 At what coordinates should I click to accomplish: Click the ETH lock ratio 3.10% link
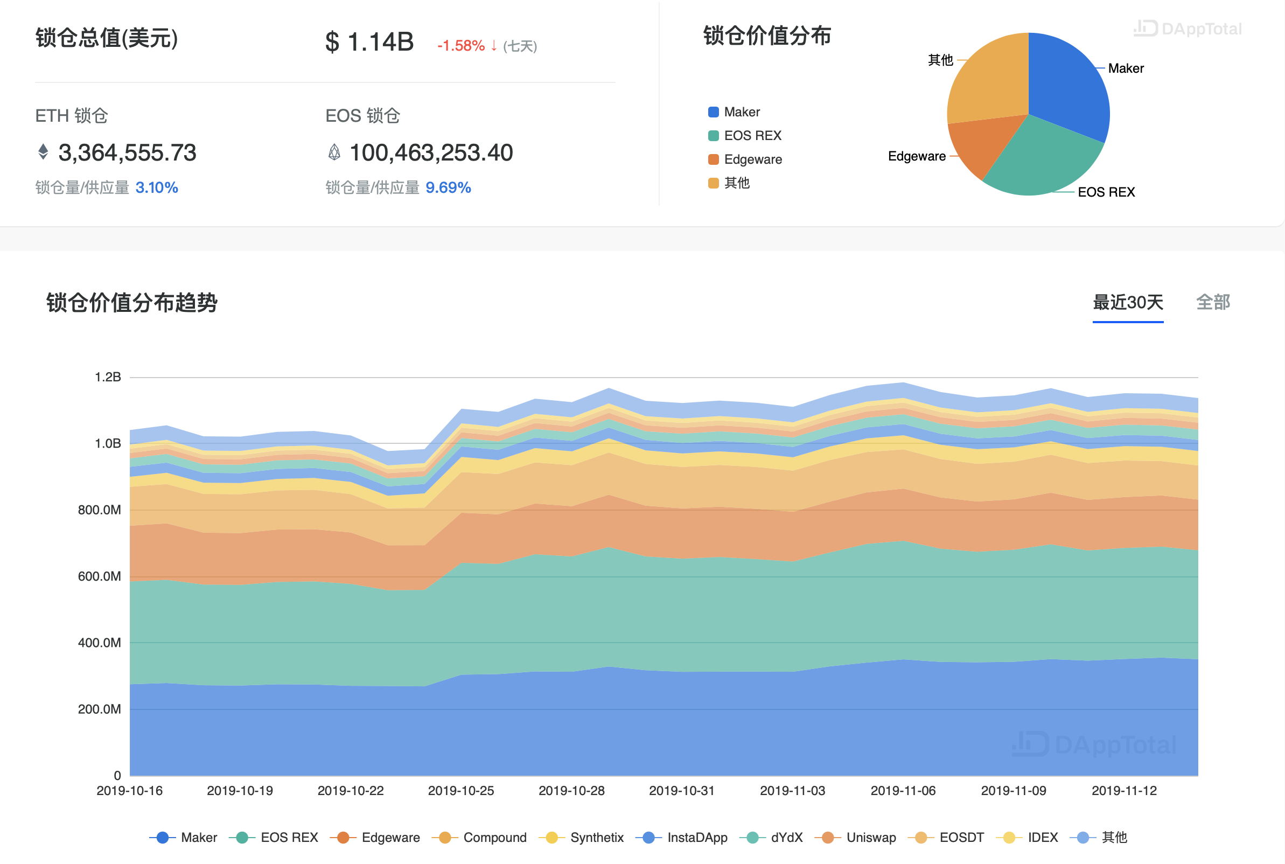(156, 188)
